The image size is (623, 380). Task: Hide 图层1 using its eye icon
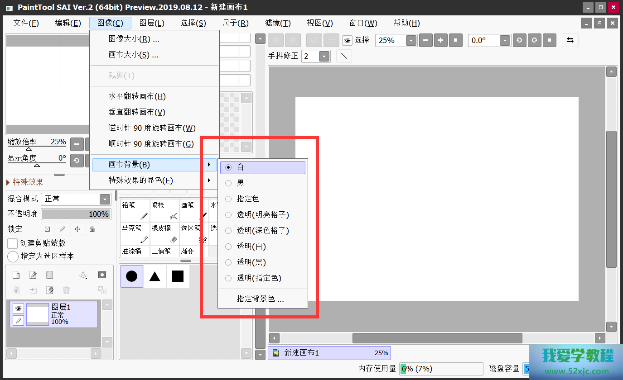[x=18, y=309]
